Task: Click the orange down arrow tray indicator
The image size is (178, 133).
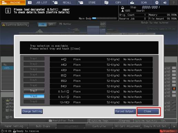Action: [174, 88]
